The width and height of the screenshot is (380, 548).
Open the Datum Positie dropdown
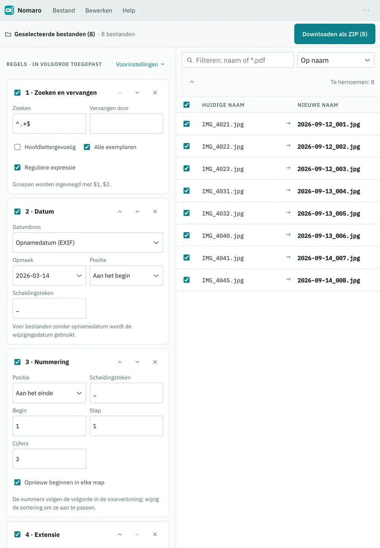click(x=127, y=276)
